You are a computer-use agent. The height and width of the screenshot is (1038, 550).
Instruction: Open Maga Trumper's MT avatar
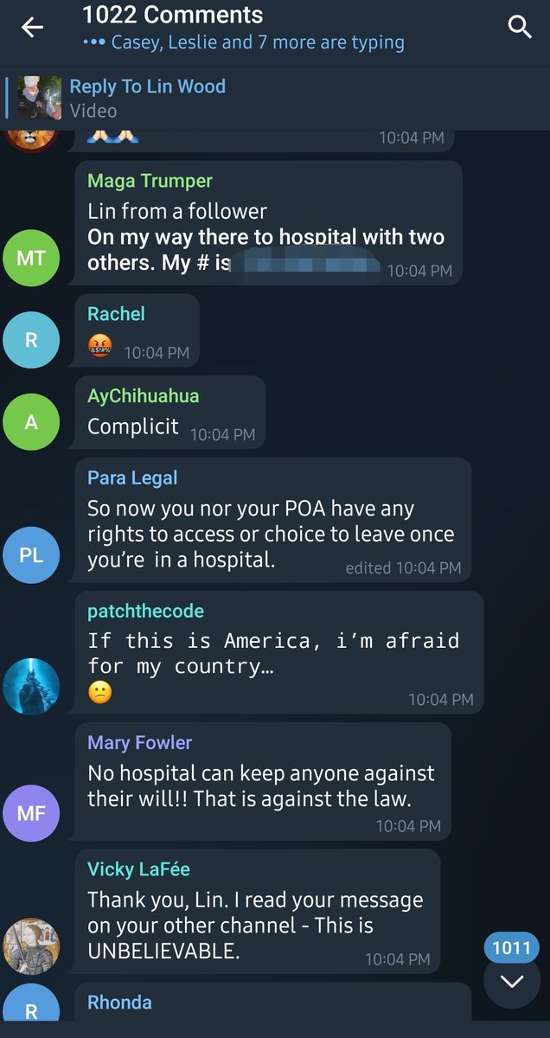pos(31,257)
